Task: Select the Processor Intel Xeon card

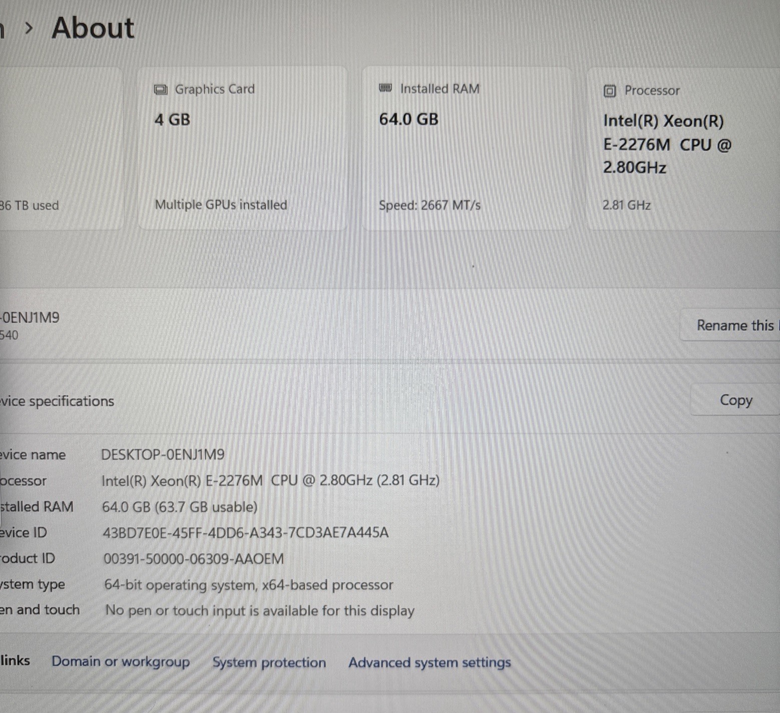Action: (683, 148)
